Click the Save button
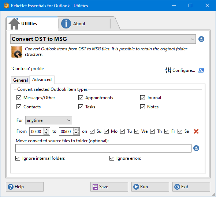 coord(109,187)
